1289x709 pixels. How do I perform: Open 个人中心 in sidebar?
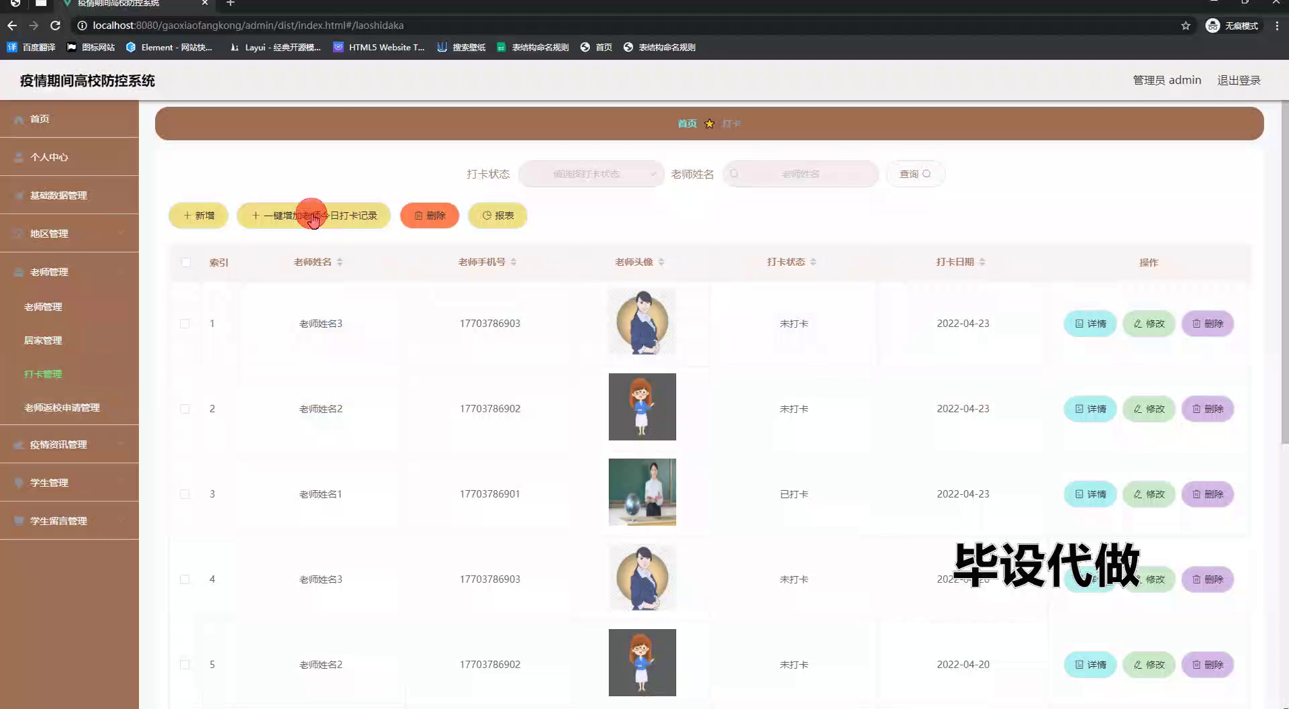click(69, 157)
